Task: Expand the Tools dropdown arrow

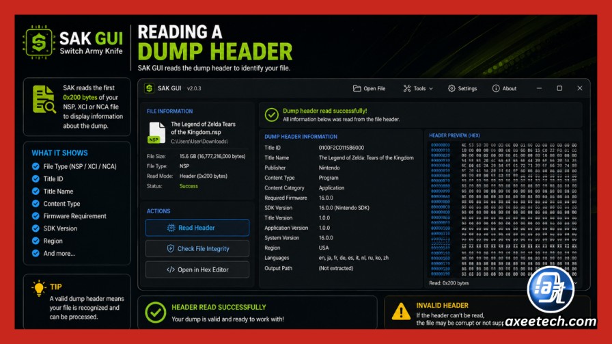Action: tap(431, 89)
